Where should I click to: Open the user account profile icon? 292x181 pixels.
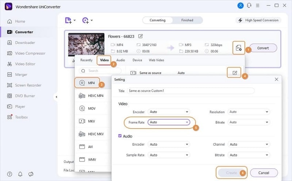pos(241,5)
